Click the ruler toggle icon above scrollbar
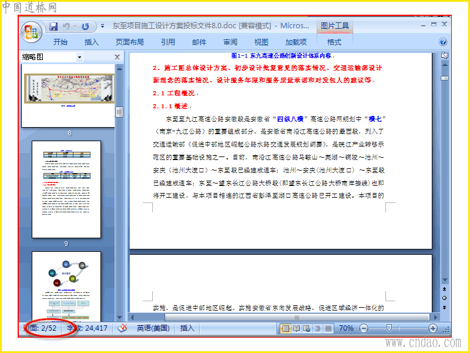The width and height of the screenshot is (470, 353). [445, 55]
